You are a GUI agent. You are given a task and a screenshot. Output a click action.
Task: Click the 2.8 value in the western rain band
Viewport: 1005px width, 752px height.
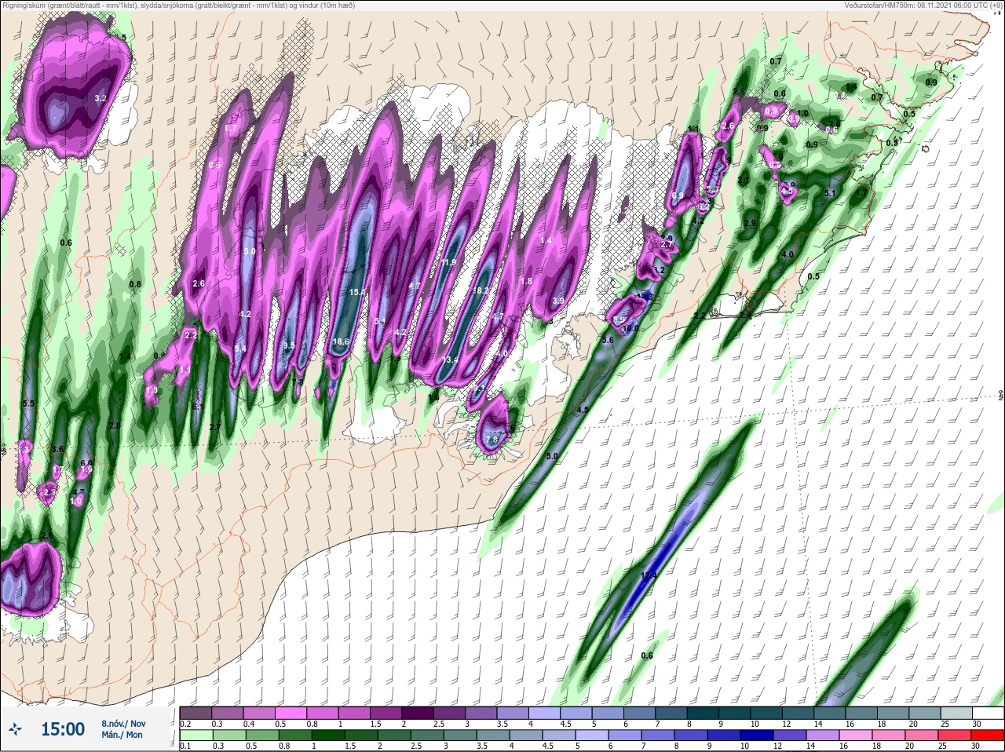coord(115,425)
